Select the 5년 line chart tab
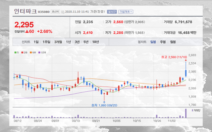This screenshot has height=132, width=212. coord(86,42)
